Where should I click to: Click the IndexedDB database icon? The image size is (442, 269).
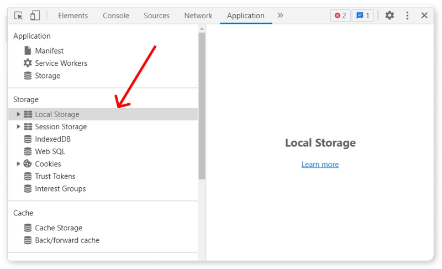coord(28,139)
